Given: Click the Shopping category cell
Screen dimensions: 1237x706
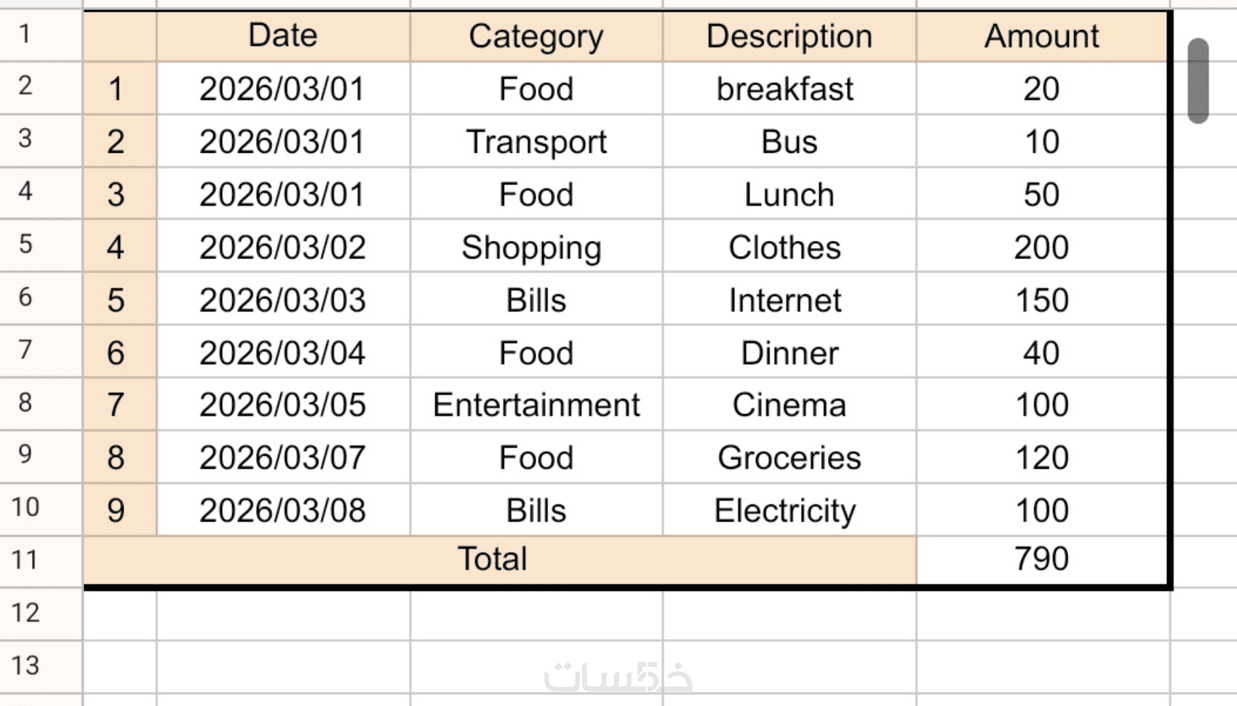Looking at the screenshot, I should point(532,247).
